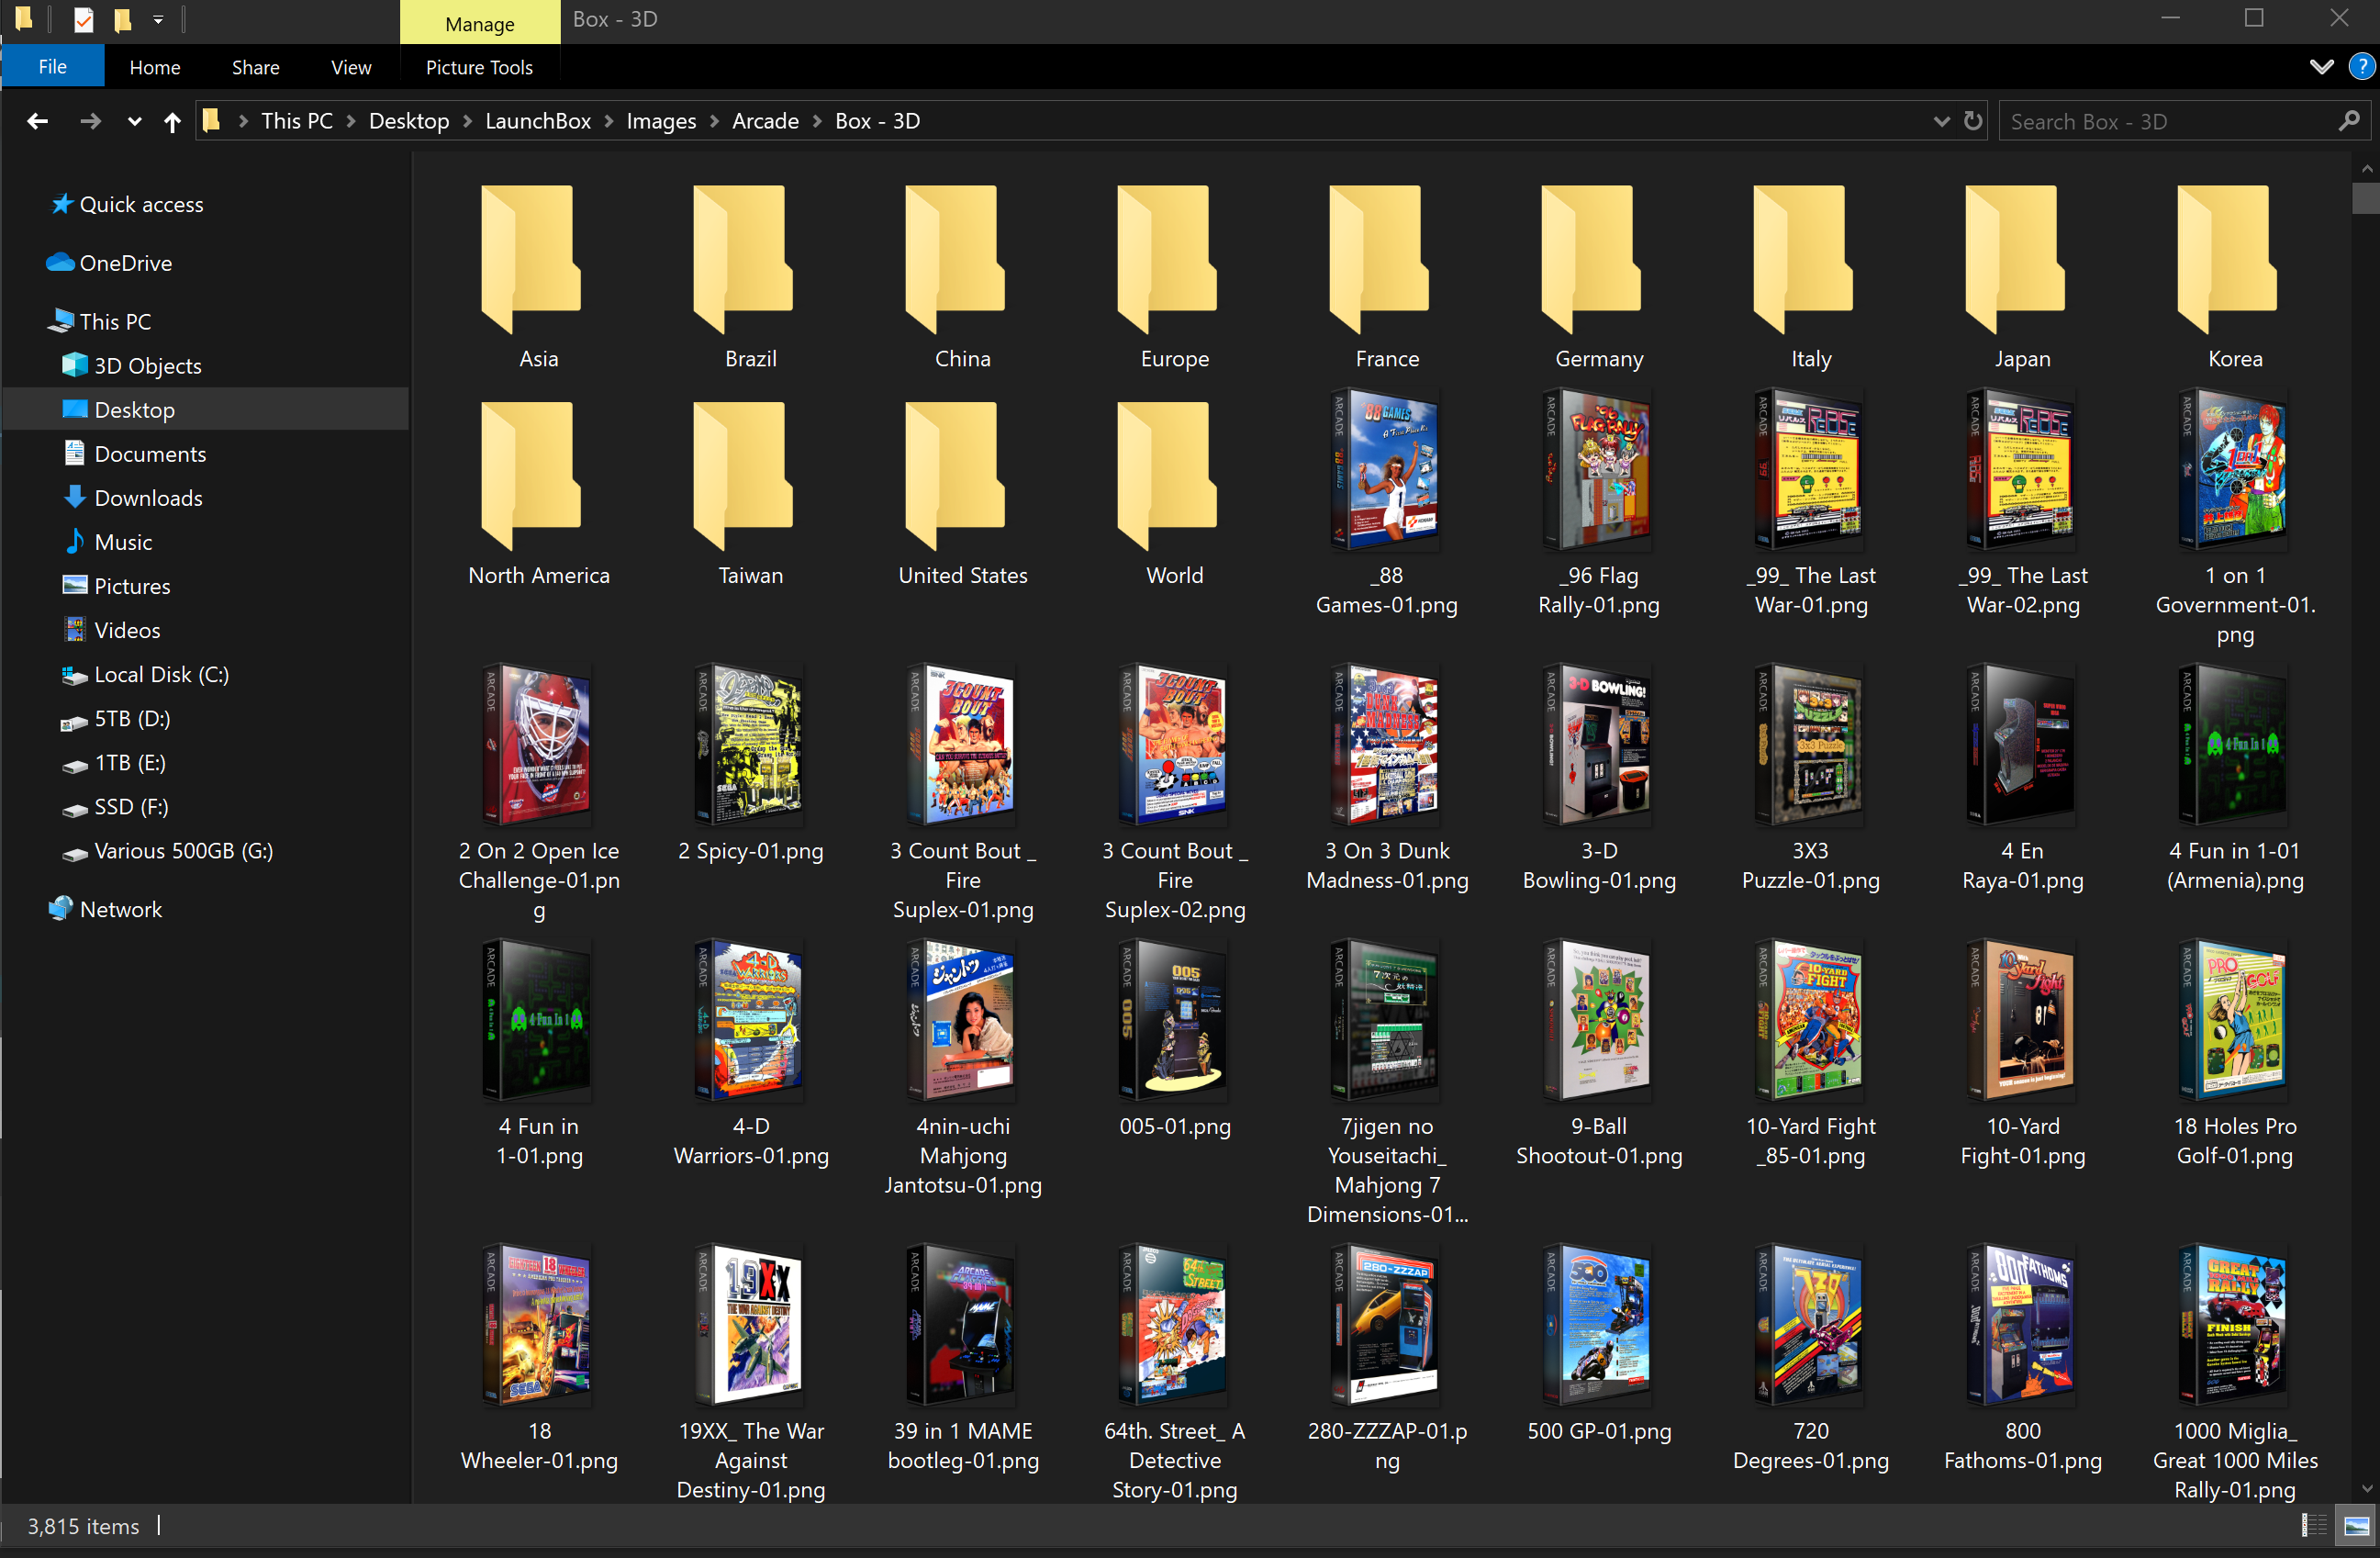The height and width of the screenshot is (1558, 2380).
Task: Select Desktop in navigation pane
Action: (205, 409)
